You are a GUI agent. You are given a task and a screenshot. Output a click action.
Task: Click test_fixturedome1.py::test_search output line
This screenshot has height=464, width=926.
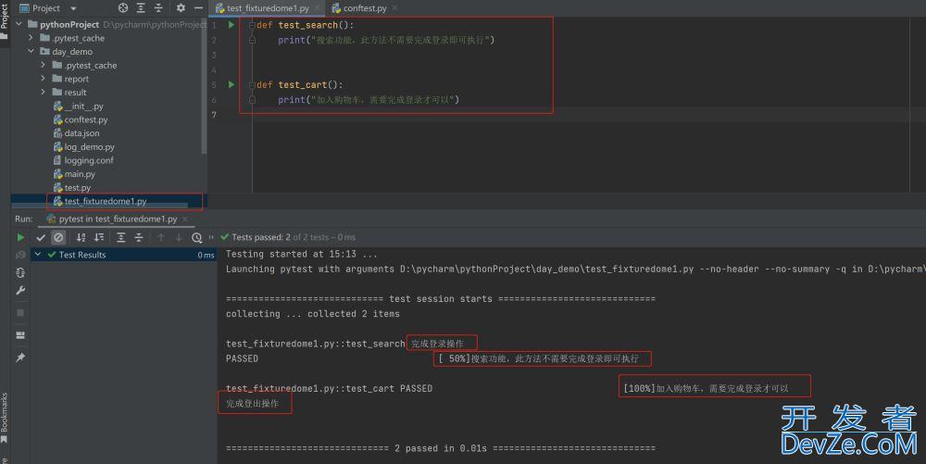pos(316,344)
